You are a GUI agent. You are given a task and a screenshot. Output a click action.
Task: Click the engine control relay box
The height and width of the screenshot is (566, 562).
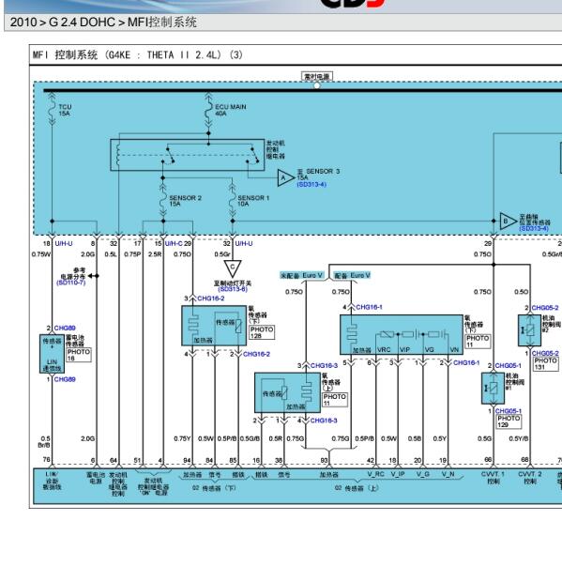point(188,155)
